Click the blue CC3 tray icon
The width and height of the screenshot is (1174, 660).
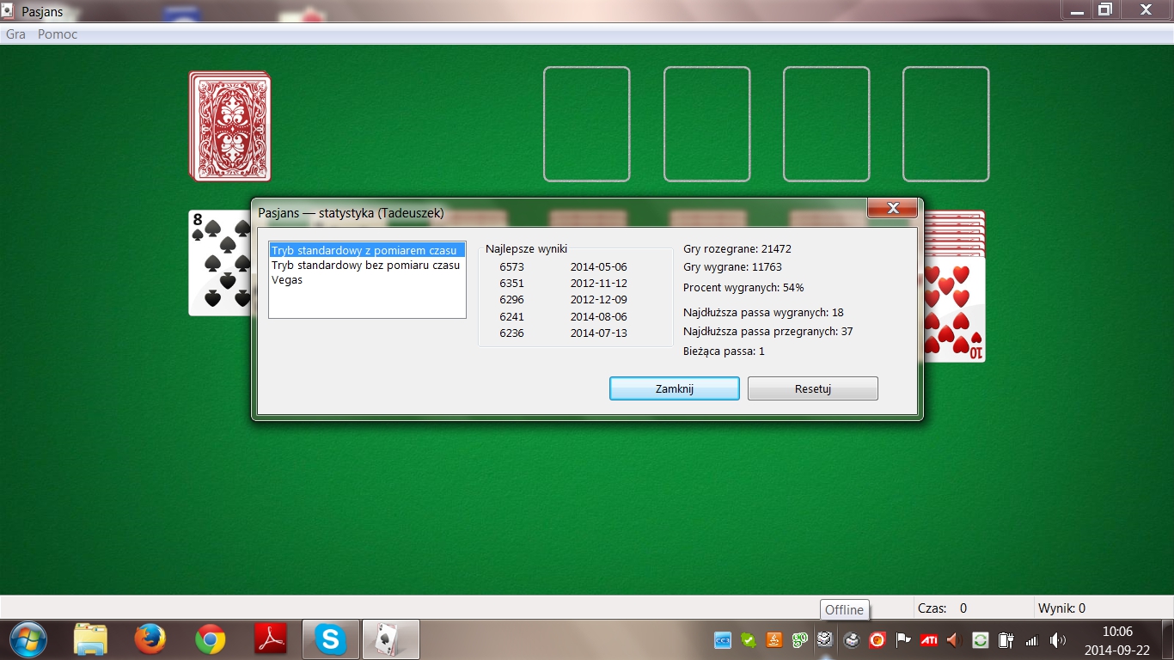coord(723,640)
